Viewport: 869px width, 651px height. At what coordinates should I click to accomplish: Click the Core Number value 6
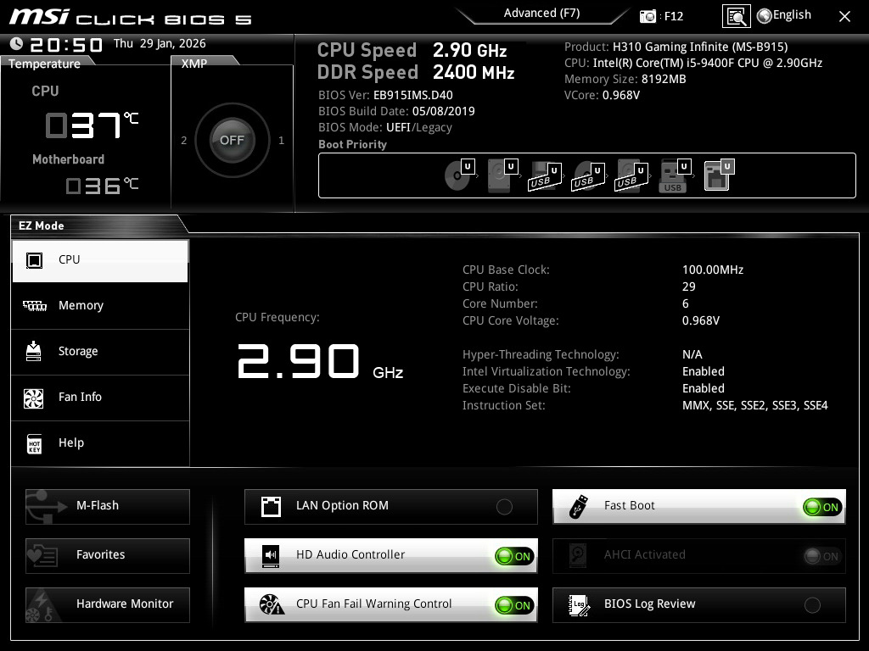(686, 304)
